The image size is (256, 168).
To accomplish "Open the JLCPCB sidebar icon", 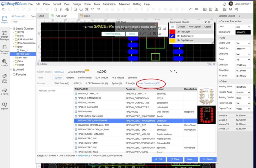I will [x=4, y=91].
